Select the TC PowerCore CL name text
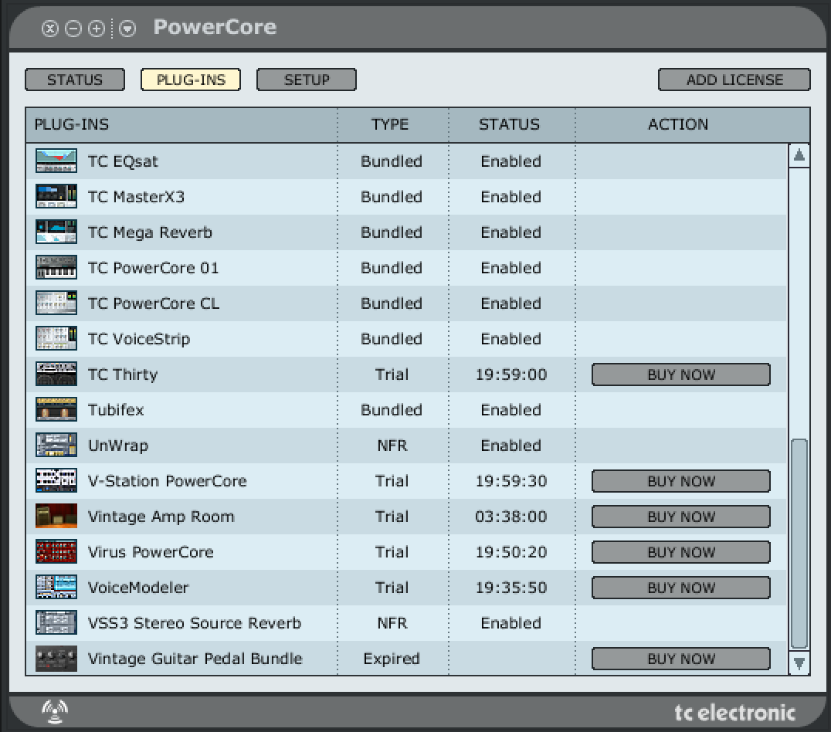Screen dimensions: 831x732 coord(153,303)
